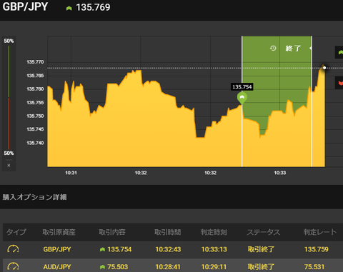Click the 判定レート column header
The width and height of the screenshot is (343, 272).
pos(320,232)
